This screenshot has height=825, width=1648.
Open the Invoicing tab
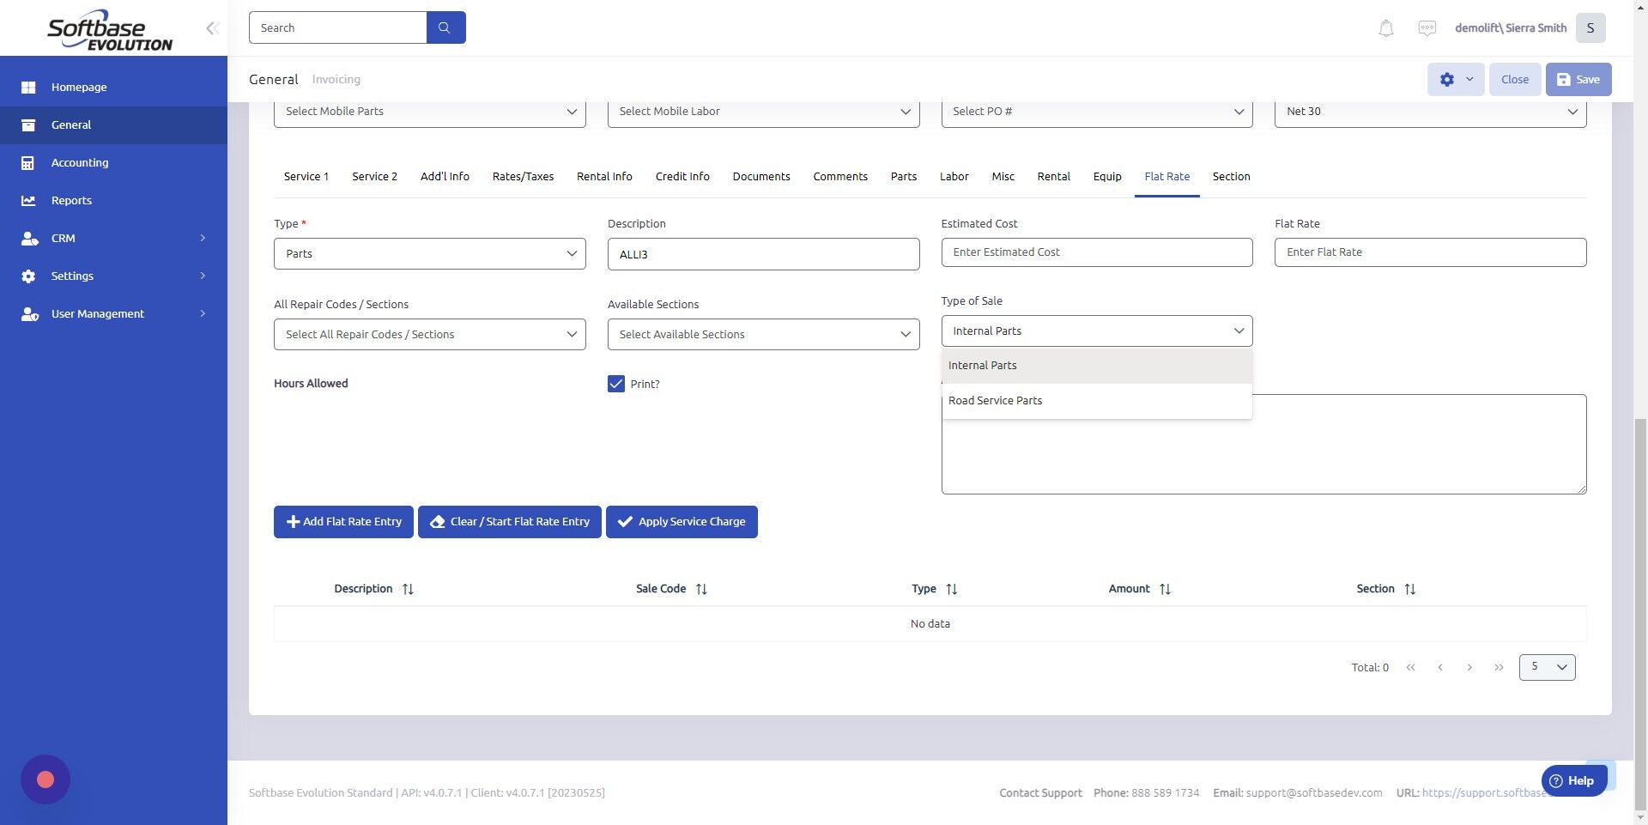tap(336, 79)
